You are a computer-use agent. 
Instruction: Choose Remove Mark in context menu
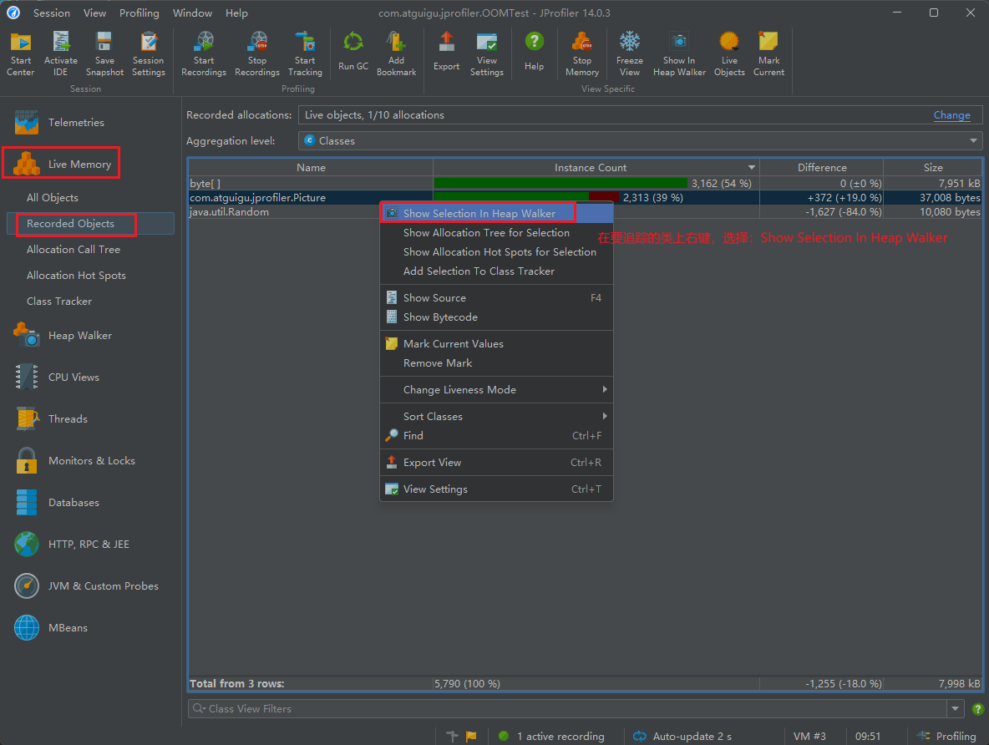pyautogui.click(x=496, y=363)
